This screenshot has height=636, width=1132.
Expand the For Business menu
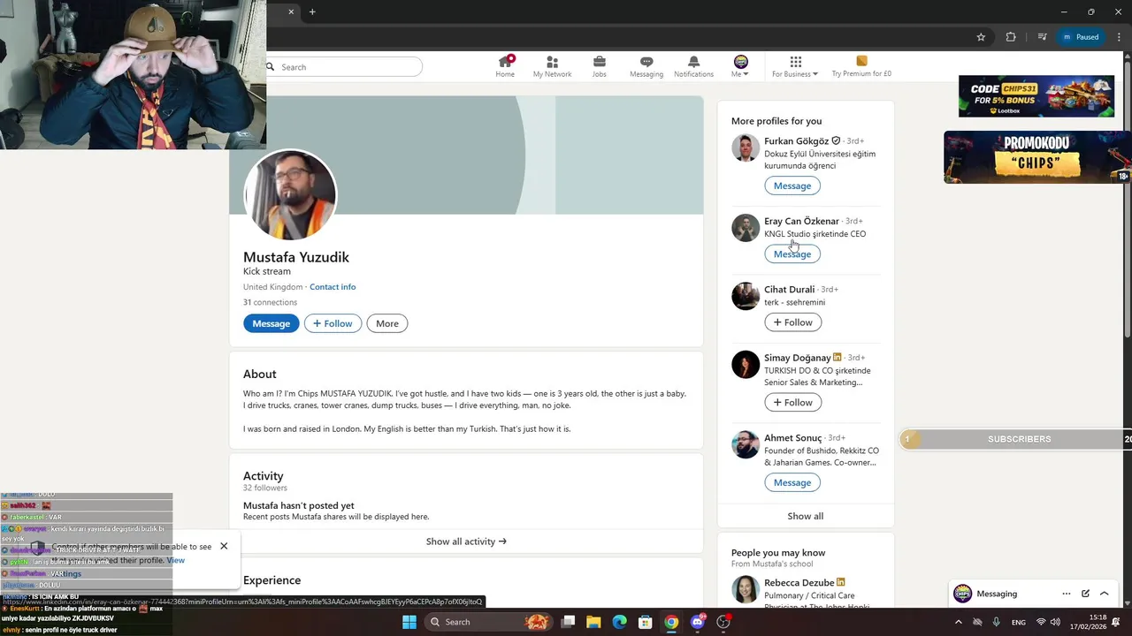point(795,66)
